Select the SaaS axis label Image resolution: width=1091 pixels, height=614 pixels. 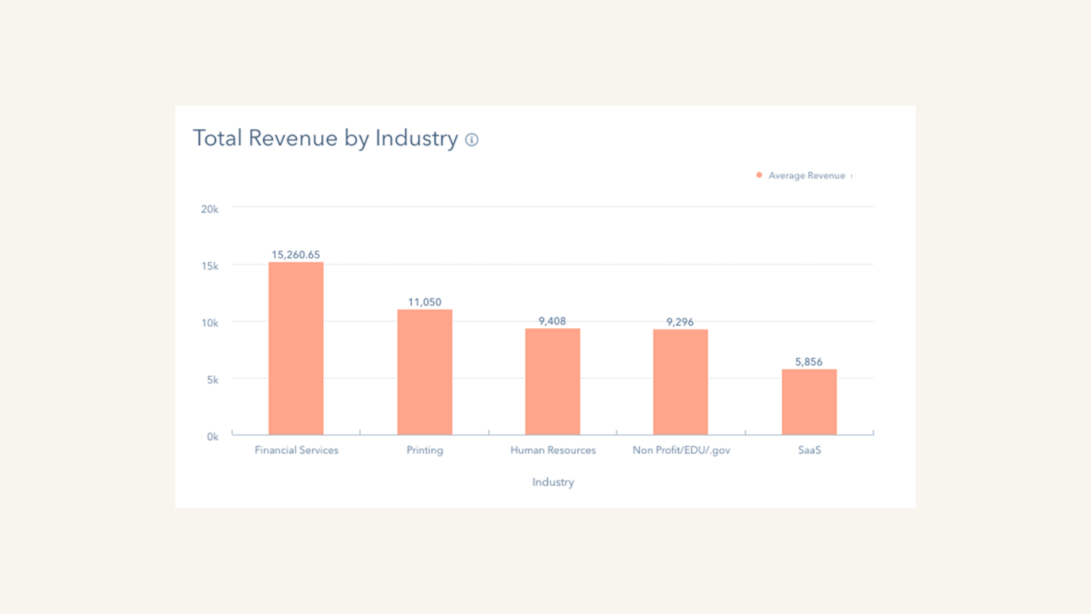[x=809, y=450]
